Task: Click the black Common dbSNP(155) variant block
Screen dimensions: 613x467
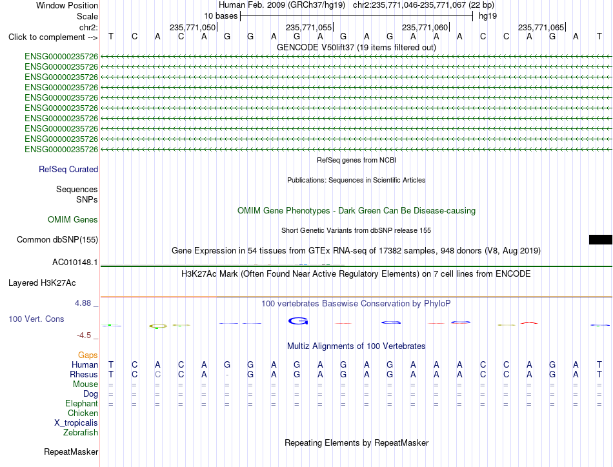Action: 601,239
